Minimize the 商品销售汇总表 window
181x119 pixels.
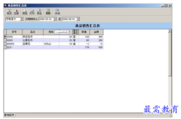point(163,6)
